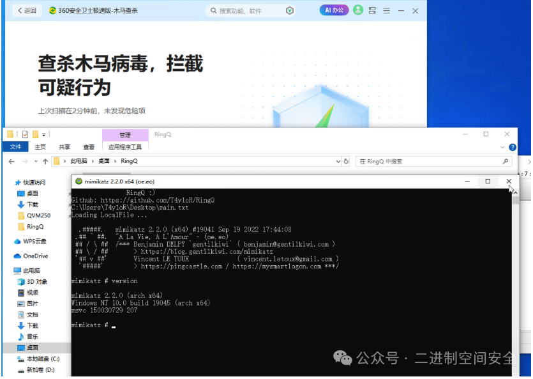
Task: Select 图片 in the sidebar
Action: [x=28, y=304]
